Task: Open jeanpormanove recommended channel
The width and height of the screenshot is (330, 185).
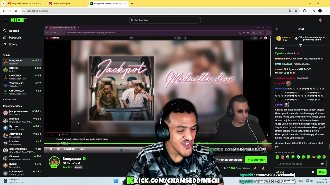Action: pyautogui.click(x=22, y=113)
